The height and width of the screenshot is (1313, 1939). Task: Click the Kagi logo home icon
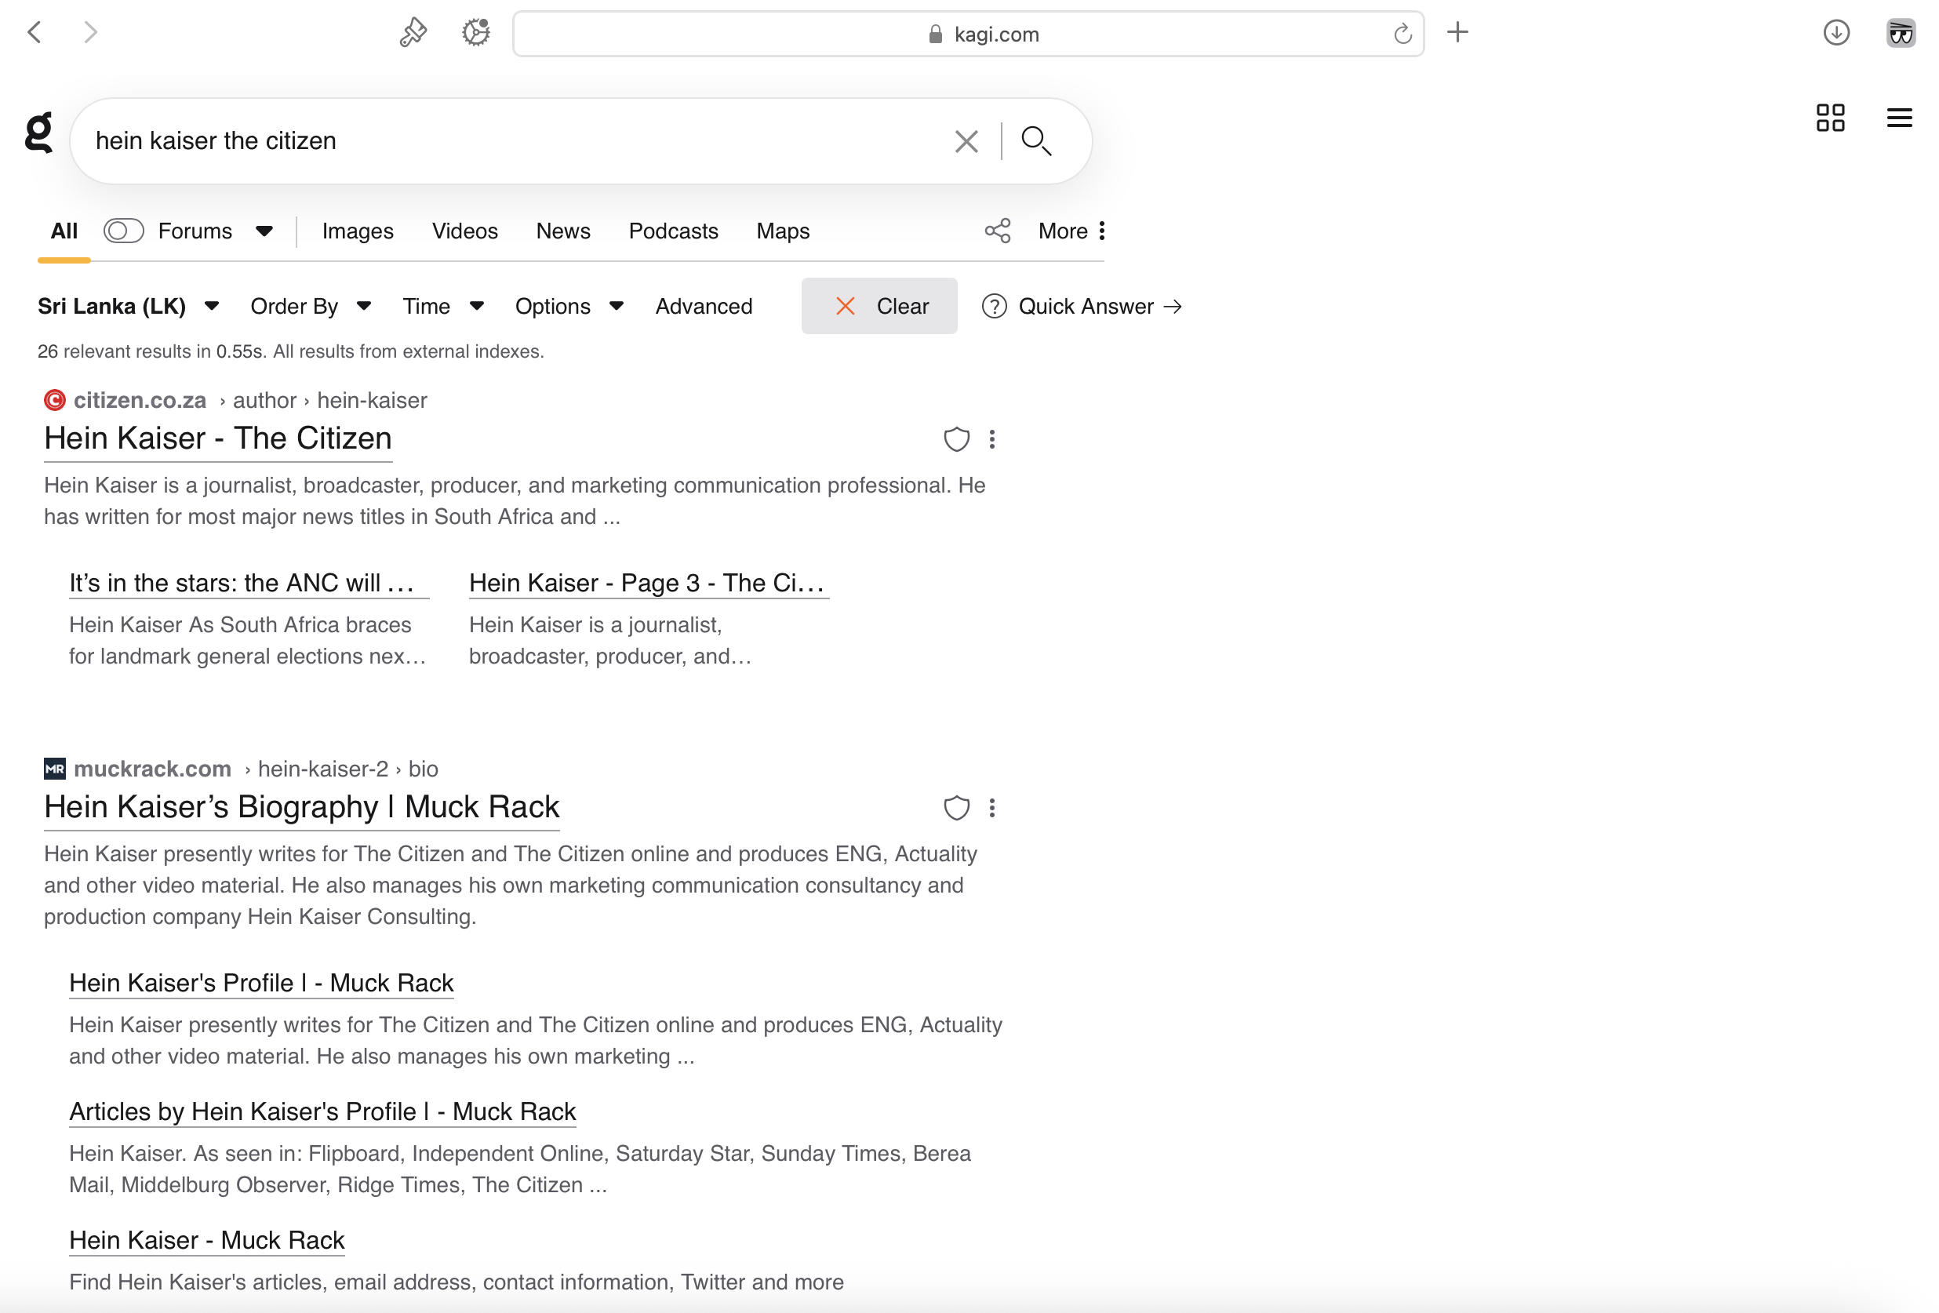[x=38, y=133]
